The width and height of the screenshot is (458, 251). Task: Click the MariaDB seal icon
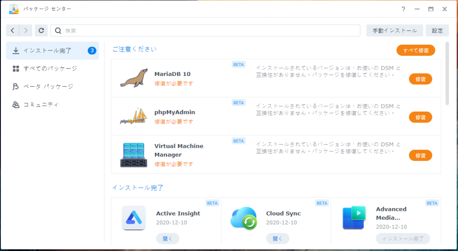134,78
